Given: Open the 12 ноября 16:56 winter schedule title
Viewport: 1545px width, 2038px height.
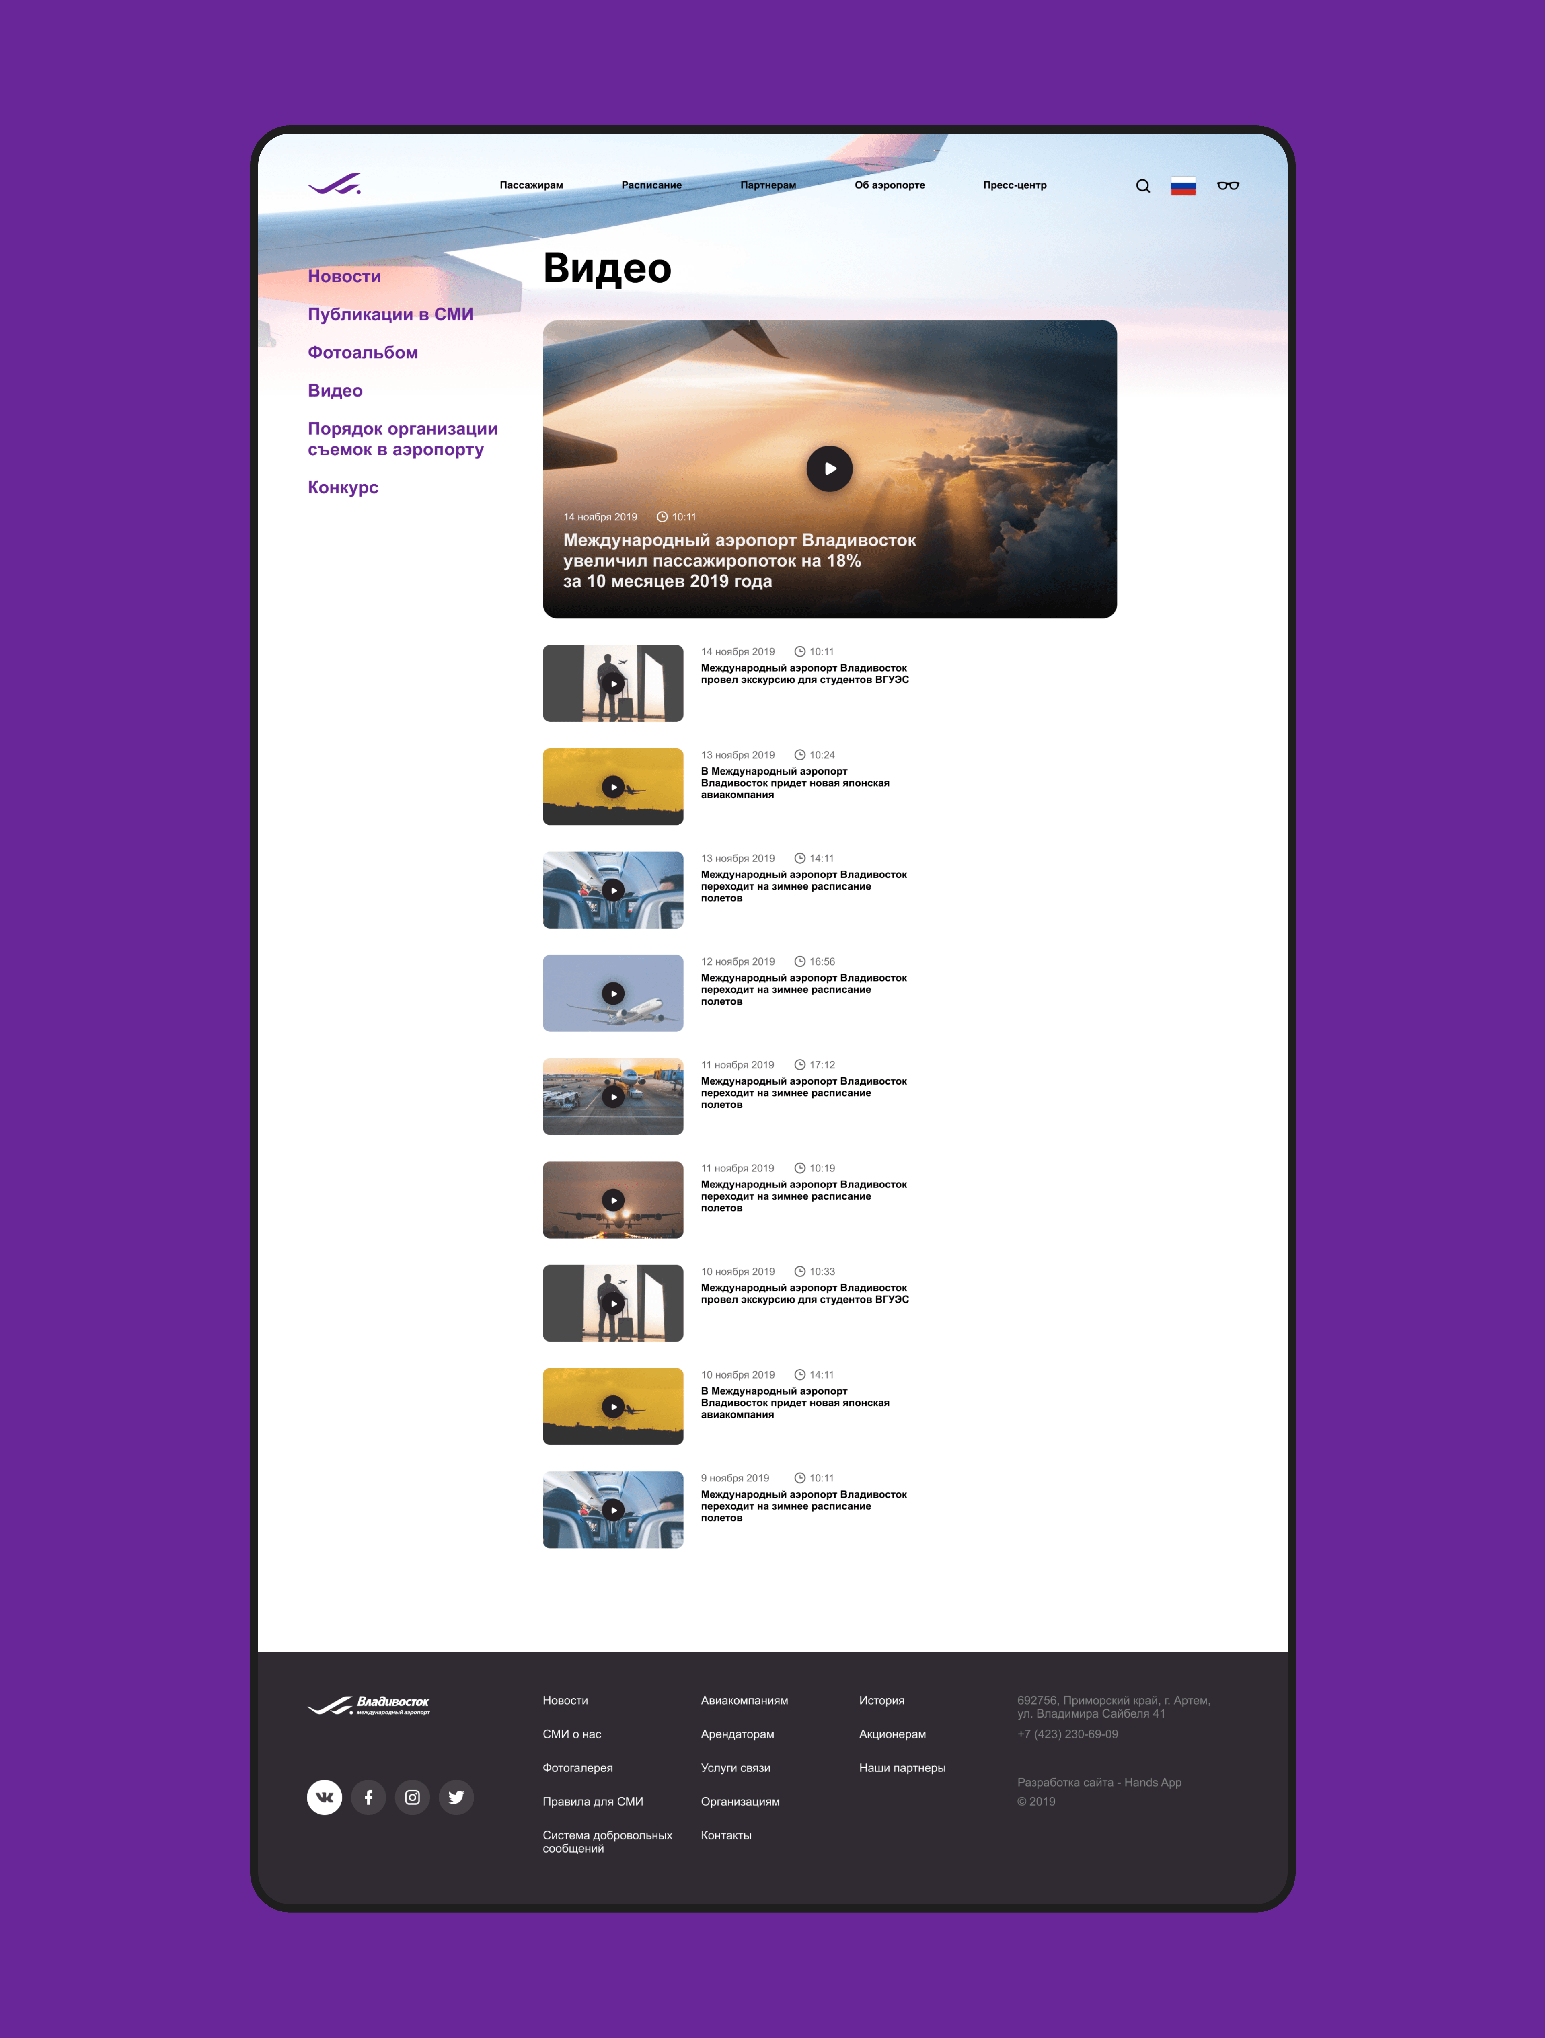Looking at the screenshot, I should tap(803, 990).
